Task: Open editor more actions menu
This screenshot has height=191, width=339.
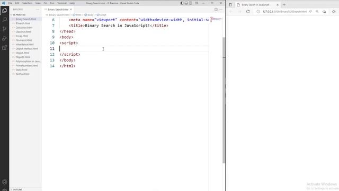Action: (x=221, y=10)
